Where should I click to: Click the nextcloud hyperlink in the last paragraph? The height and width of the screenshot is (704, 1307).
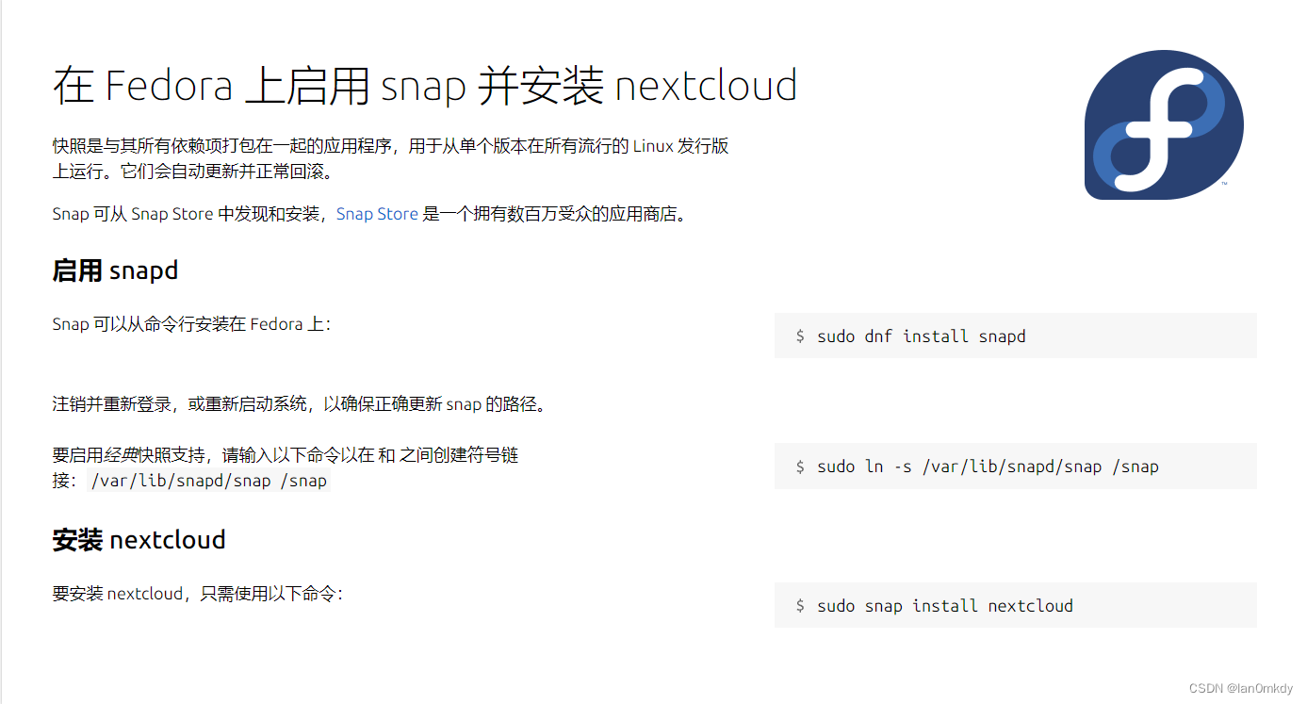click(x=144, y=594)
